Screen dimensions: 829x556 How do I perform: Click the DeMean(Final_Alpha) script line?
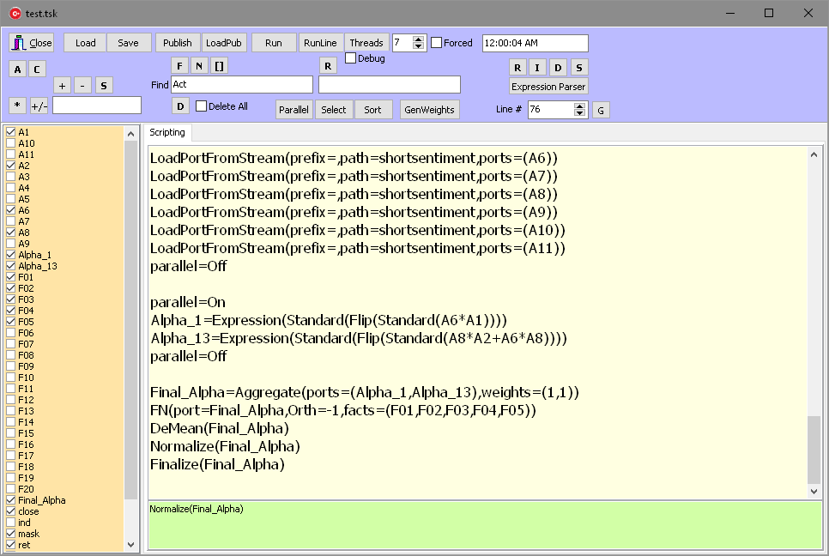coord(220,429)
